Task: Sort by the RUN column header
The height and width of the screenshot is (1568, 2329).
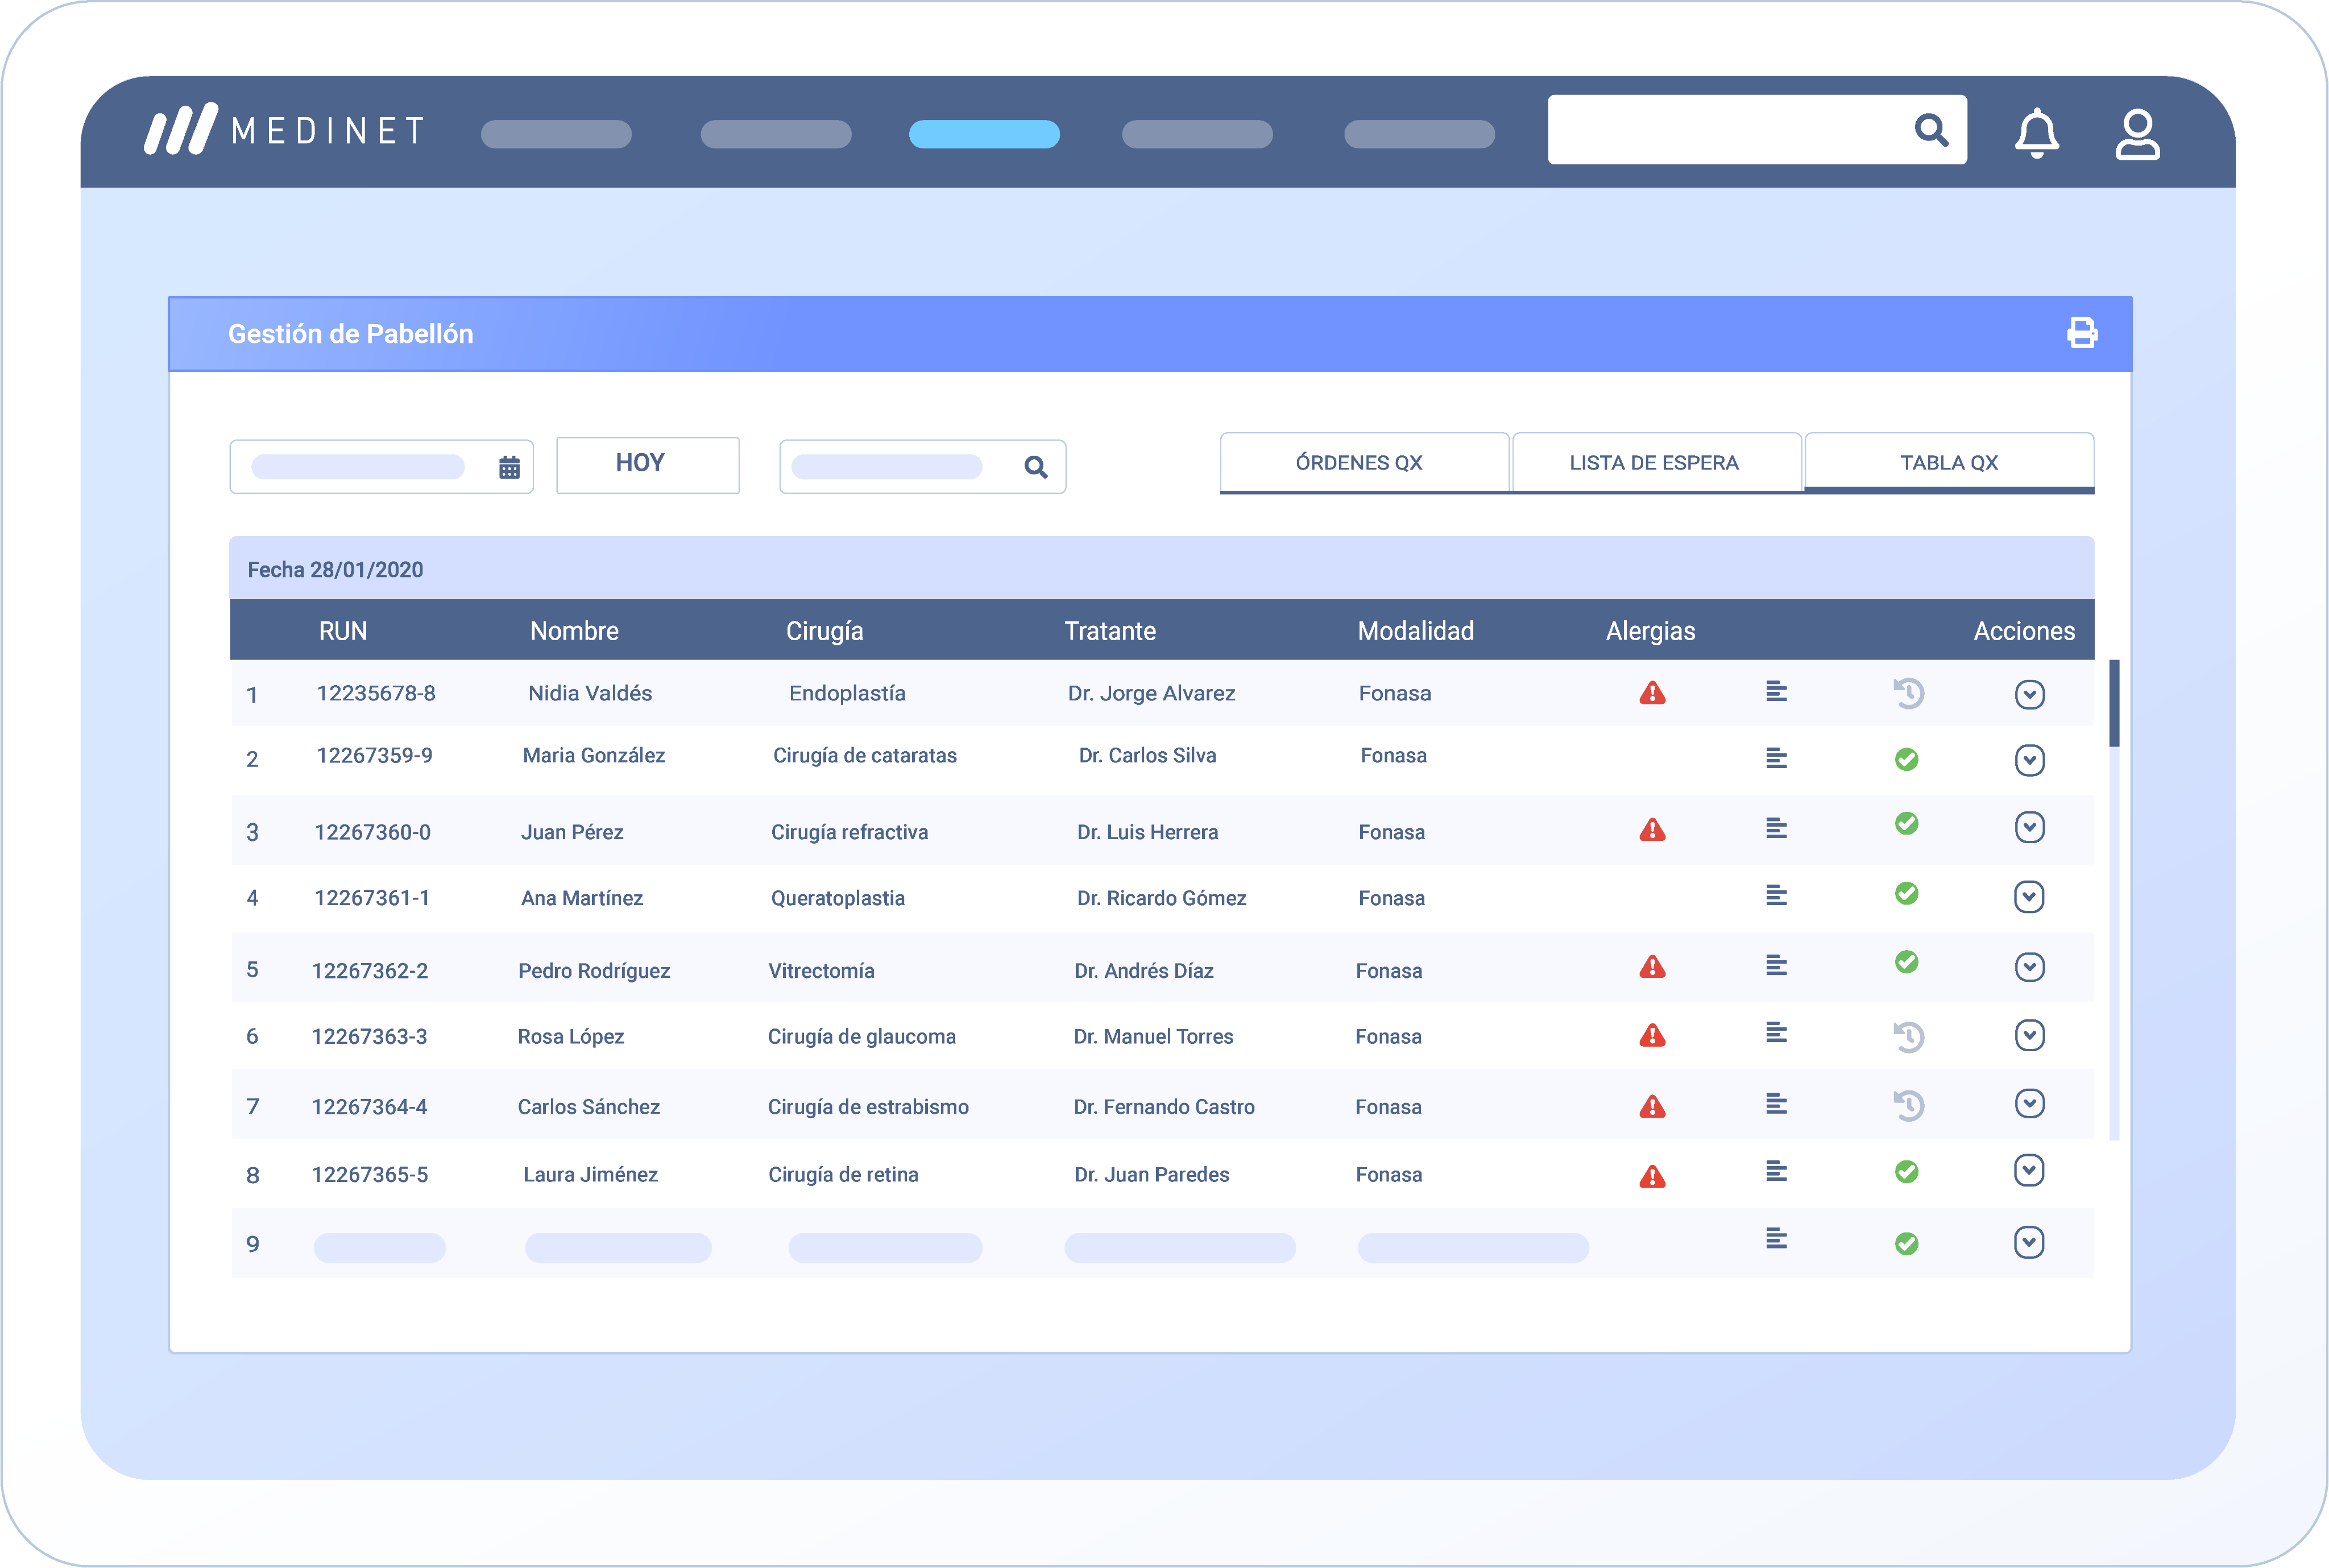Action: 343,631
